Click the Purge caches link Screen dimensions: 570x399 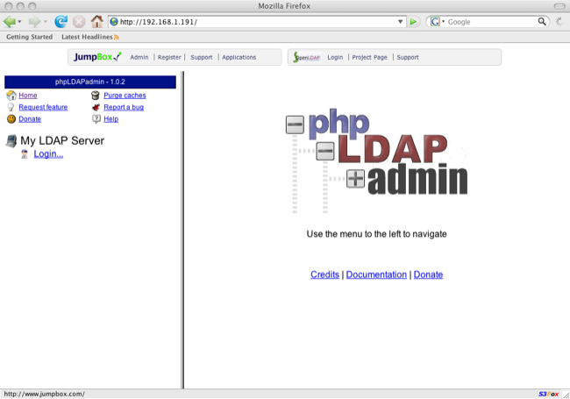click(x=125, y=96)
